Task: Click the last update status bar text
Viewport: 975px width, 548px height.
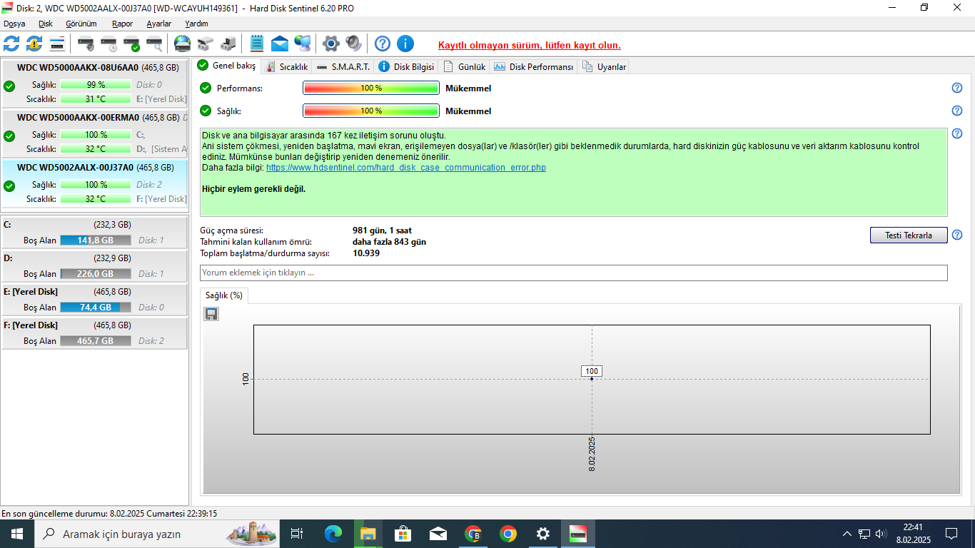Action: pos(109,513)
